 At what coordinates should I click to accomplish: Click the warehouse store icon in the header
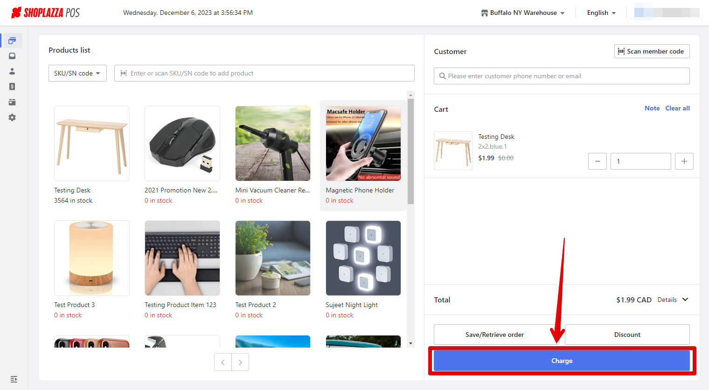[x=485, y=13]
